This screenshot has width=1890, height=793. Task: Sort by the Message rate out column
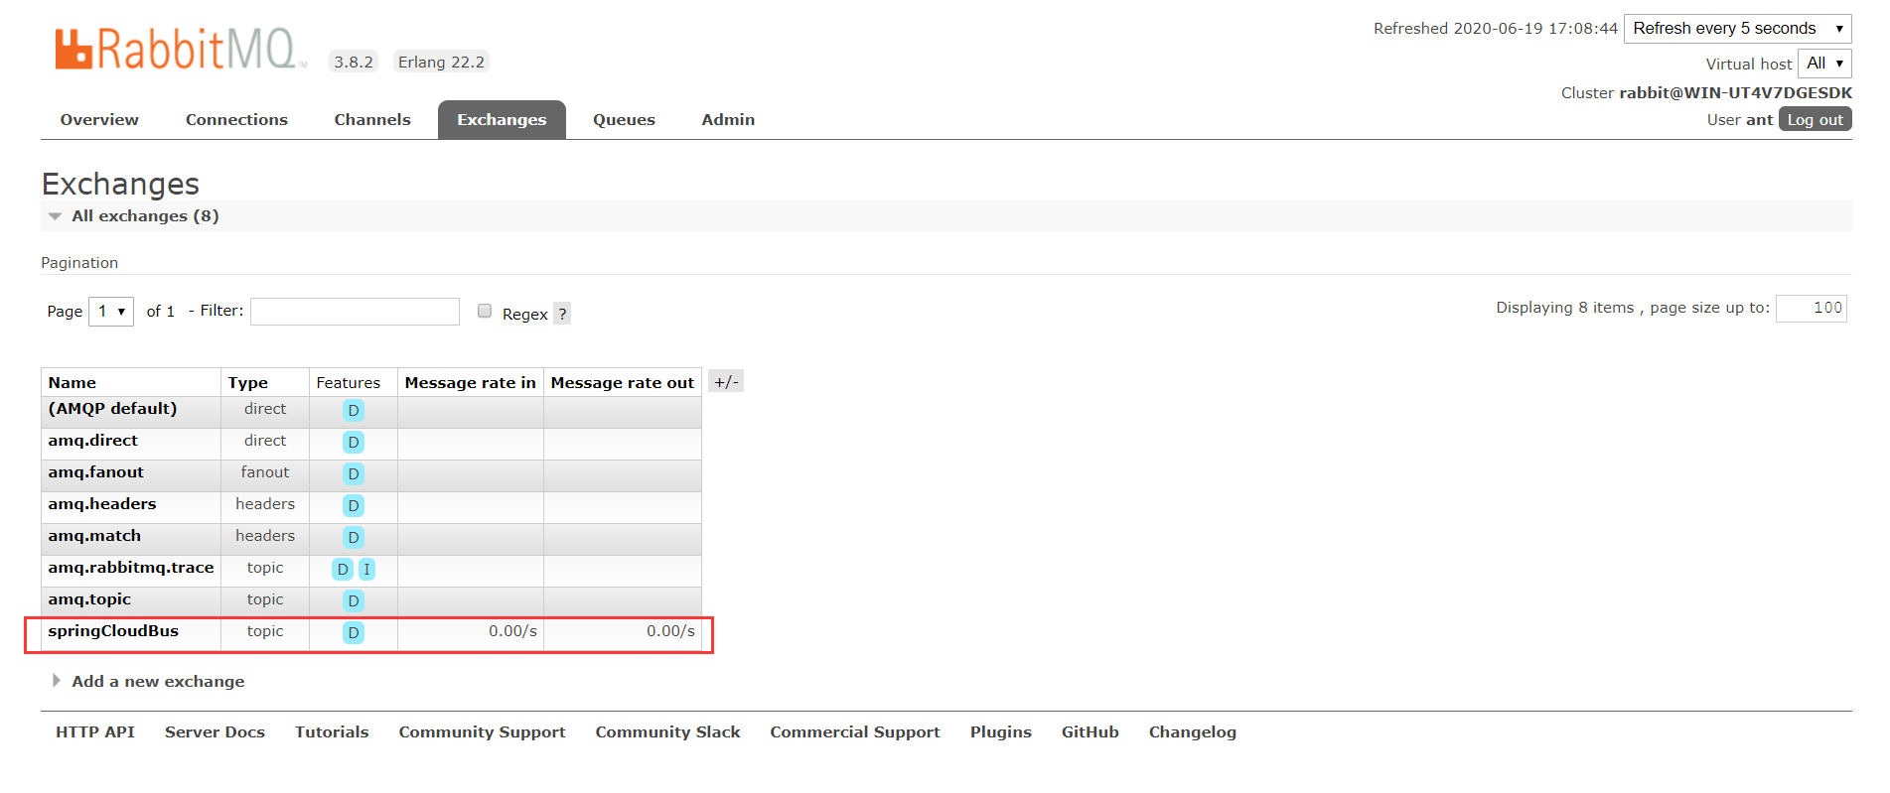623,383
